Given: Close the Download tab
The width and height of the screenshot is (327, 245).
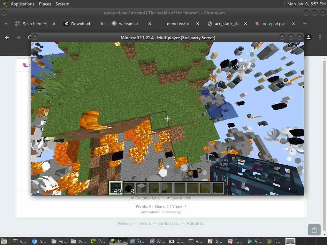Looking at the screenshot, I should click(x=102, y=24).
